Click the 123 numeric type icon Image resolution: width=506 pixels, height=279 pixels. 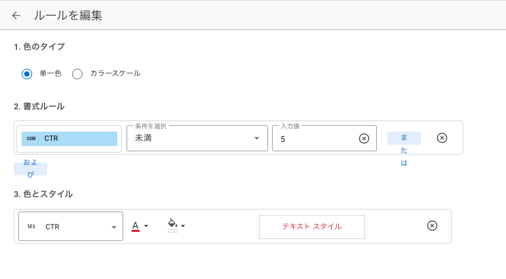pos(31,227)
